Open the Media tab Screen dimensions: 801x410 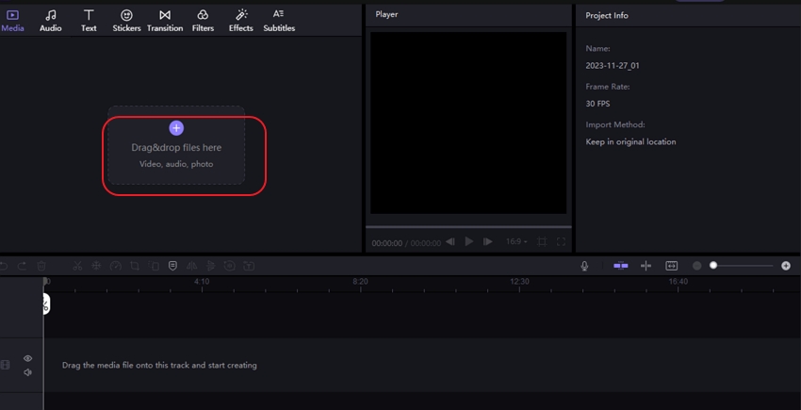[x=12, y=21]
